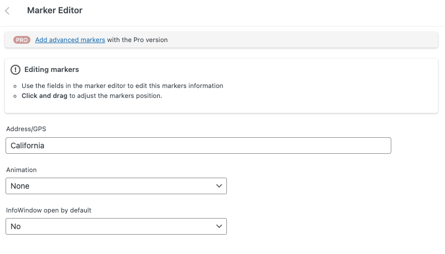Click the None value in Animation select

20,186
